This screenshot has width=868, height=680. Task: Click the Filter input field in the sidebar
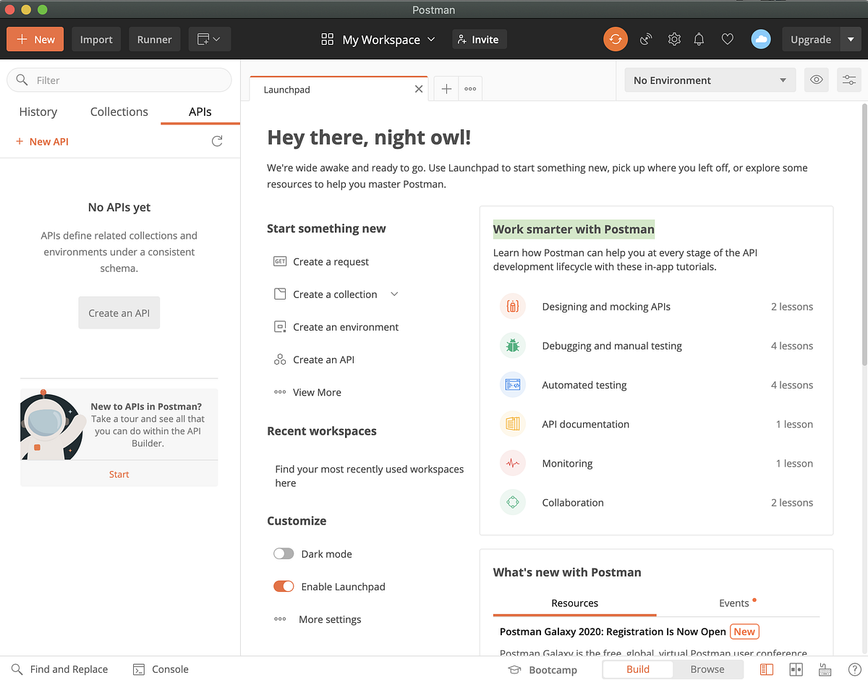pyautogui.click(x=119, y=80)
